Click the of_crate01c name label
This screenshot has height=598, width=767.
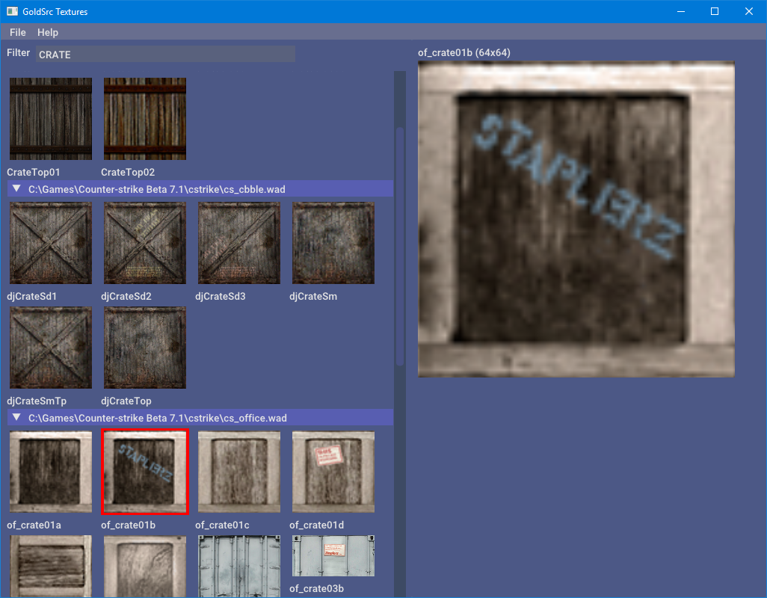222,525
